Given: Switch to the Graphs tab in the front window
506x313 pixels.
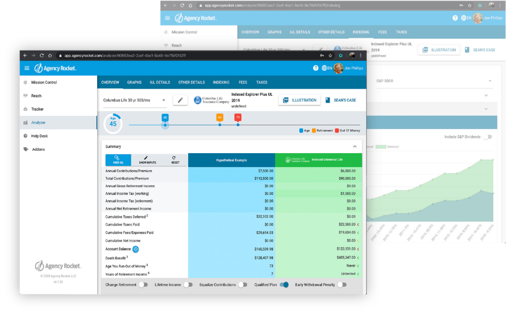Looking at the screenshot, I should coord(135,82).
